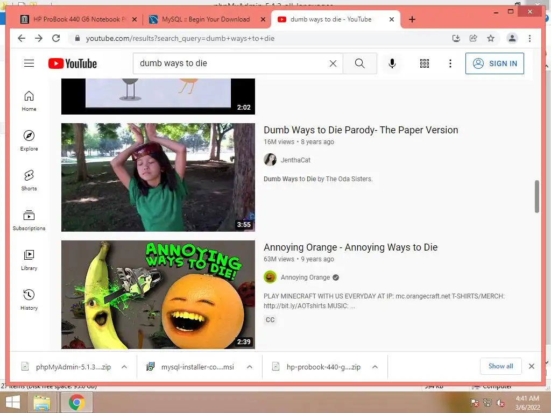The image size is (551, 413).
Task: View site info via the padlock
Action: coord(77,38)
